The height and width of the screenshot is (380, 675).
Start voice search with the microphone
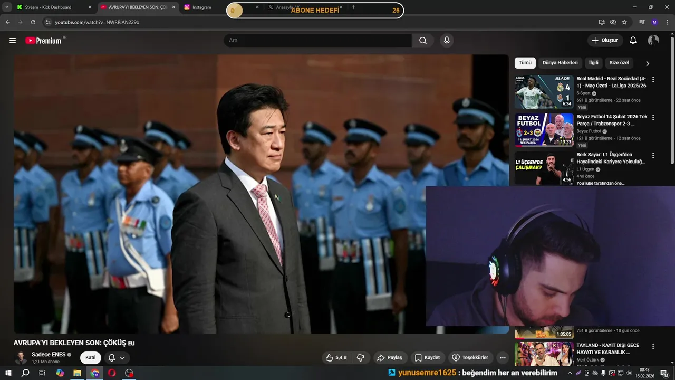[x=447, y=41]
